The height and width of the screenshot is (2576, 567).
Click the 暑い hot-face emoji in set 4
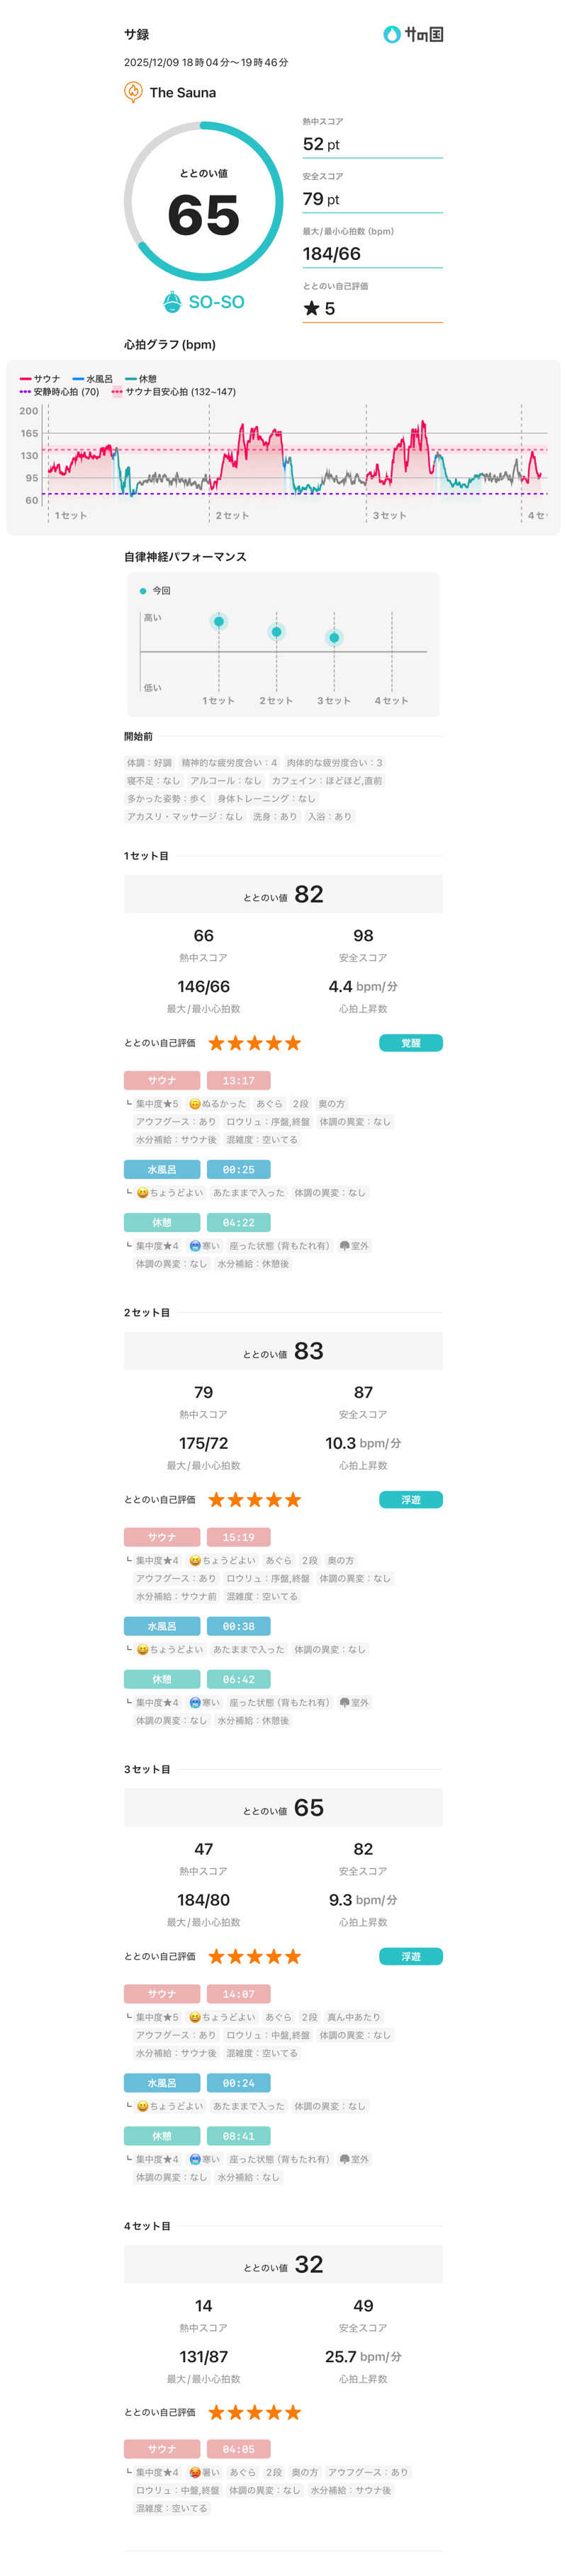coord(195,2471)
